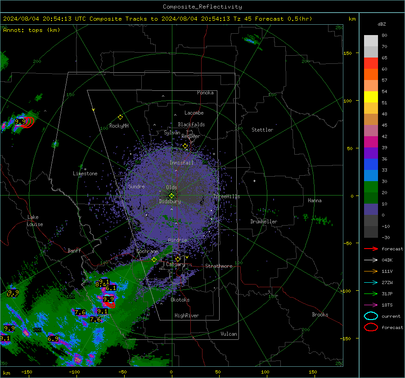Click the Calgary city label

175,264
